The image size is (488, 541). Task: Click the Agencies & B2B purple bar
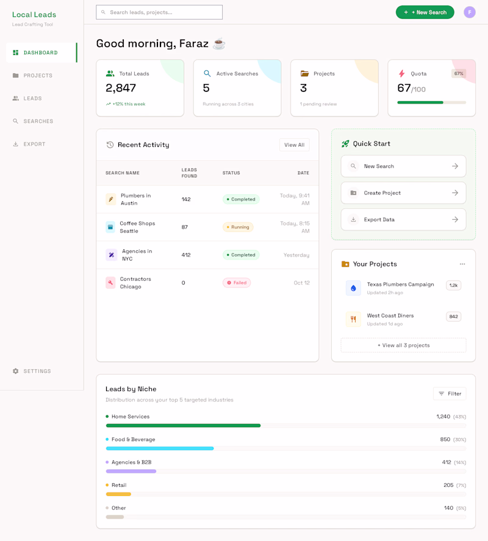point(131,472)
